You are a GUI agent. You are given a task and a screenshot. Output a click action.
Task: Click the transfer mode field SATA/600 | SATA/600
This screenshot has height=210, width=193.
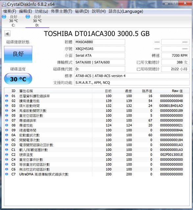pyautogui.click(x=99, y=62)
